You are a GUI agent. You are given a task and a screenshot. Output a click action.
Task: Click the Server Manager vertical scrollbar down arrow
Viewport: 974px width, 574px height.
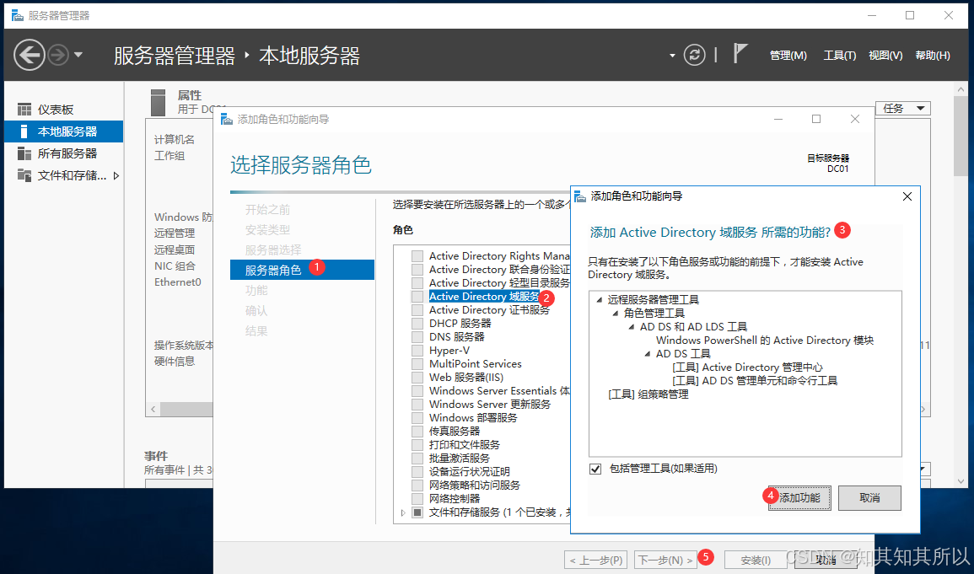pyautogui.click(x=961, y=481)
